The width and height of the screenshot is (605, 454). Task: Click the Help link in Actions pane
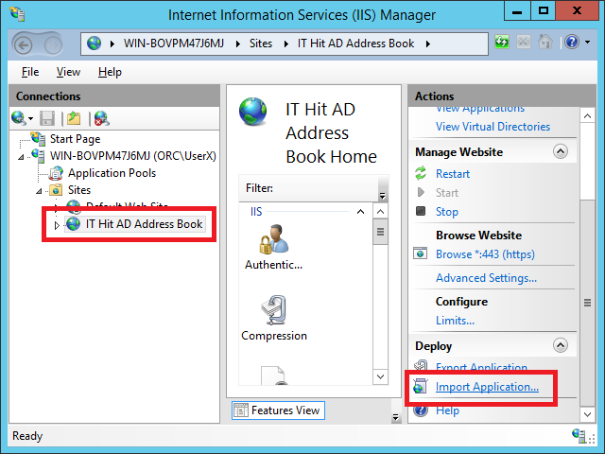coord(447,410)
